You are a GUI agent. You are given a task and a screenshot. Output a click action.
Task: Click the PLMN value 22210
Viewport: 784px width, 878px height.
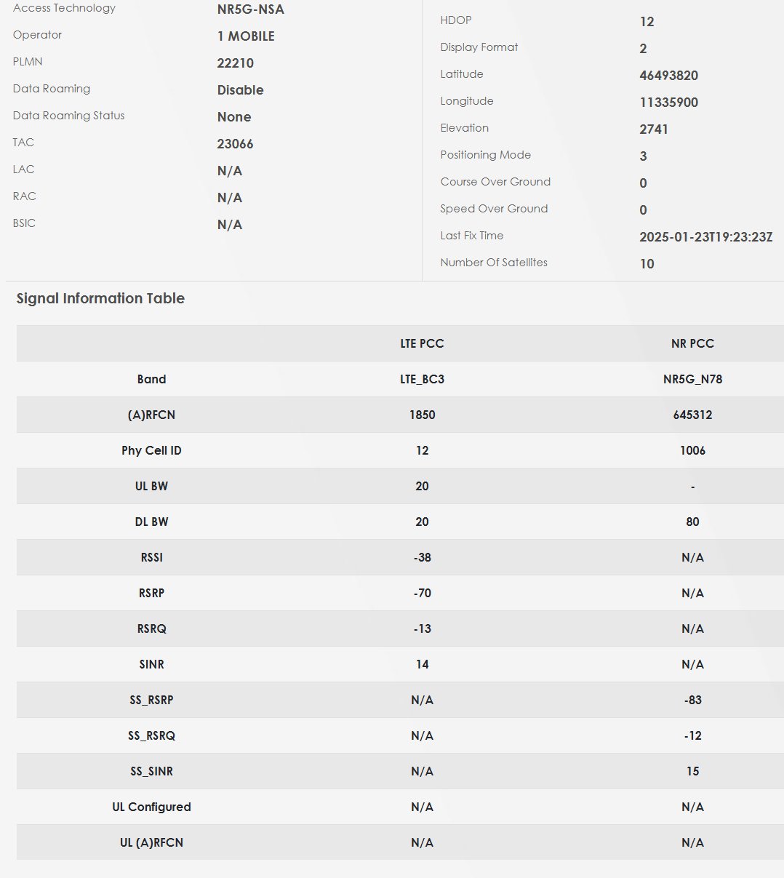[235, 63]
